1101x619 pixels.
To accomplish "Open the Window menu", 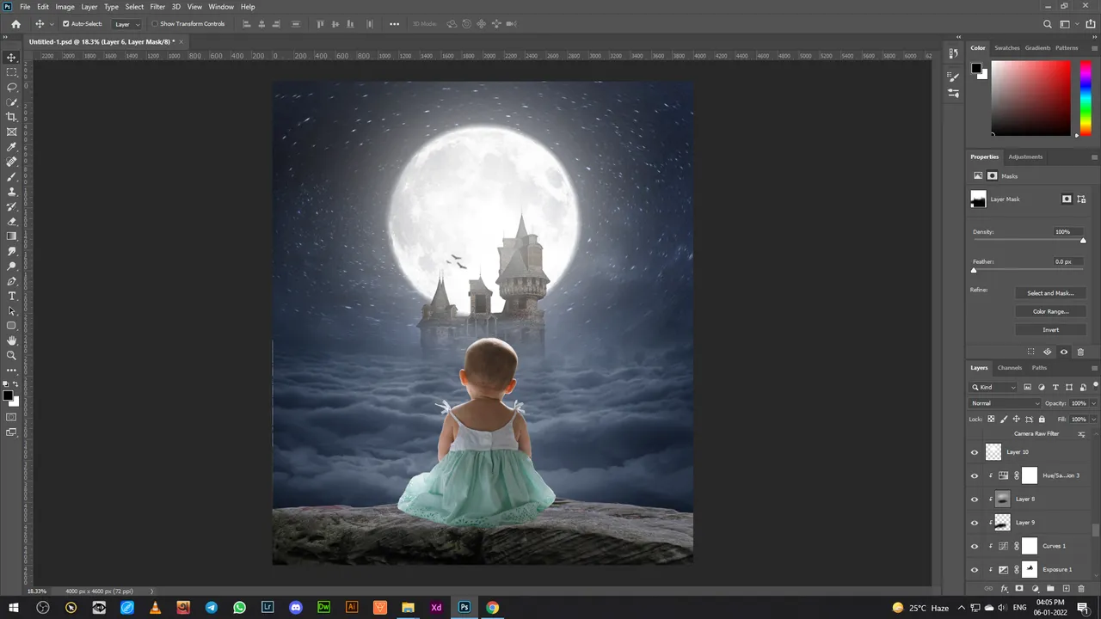I will (221, 7).
